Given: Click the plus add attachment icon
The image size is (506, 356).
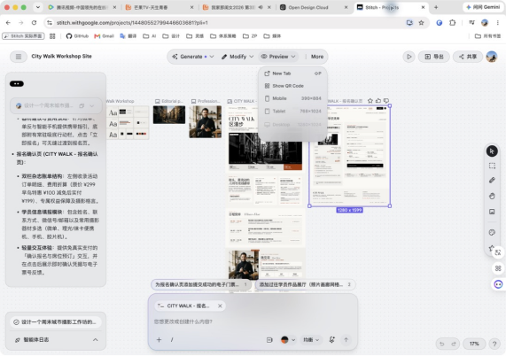Looking at the screenshot, I should pos(159,339).
